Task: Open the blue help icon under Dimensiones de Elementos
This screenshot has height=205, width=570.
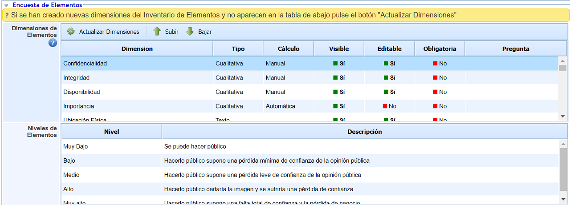Action: pos(53,43)
